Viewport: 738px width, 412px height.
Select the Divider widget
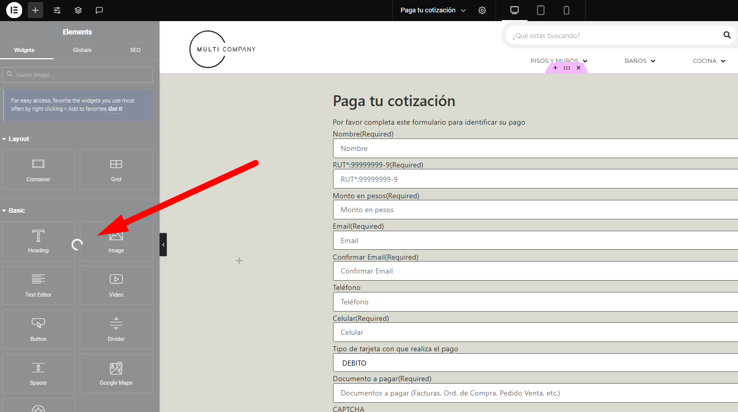[116, 330]
